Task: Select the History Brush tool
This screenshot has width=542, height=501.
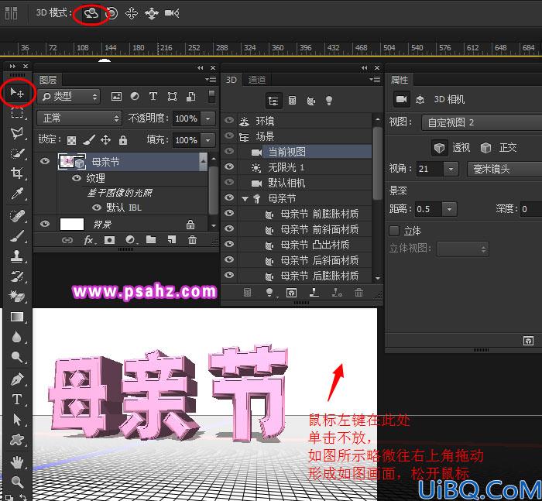Action: tap(16, 276)
